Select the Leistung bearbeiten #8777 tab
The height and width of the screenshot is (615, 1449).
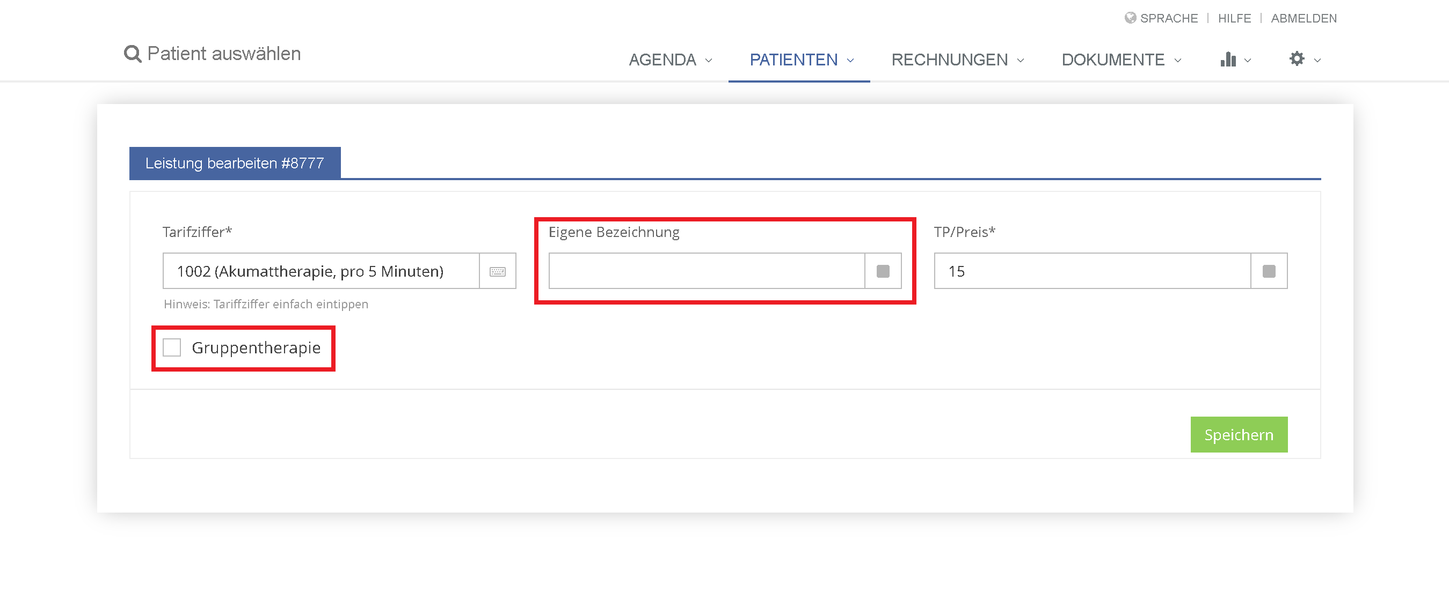tap(235, 163)
